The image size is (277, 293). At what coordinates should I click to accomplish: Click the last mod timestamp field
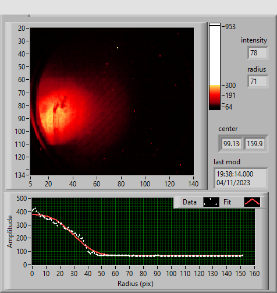pyautogui.click(x=240, y=178)
